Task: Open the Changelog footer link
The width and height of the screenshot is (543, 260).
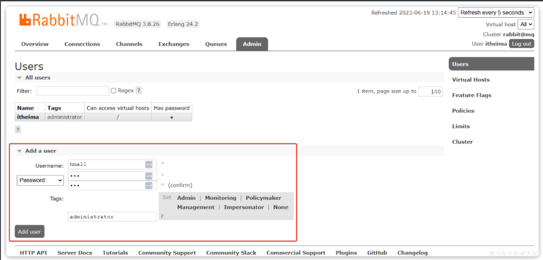Action: click(x=412, y=253)
